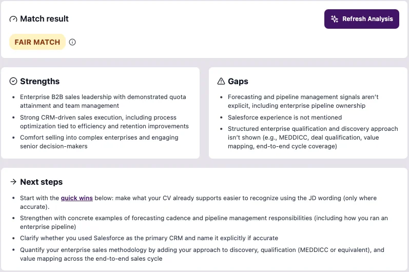Select the Enterprise B2B sales leadership strength
This screenshot has height=272, width=409.
pyautogui.click(x=103, y=101)
